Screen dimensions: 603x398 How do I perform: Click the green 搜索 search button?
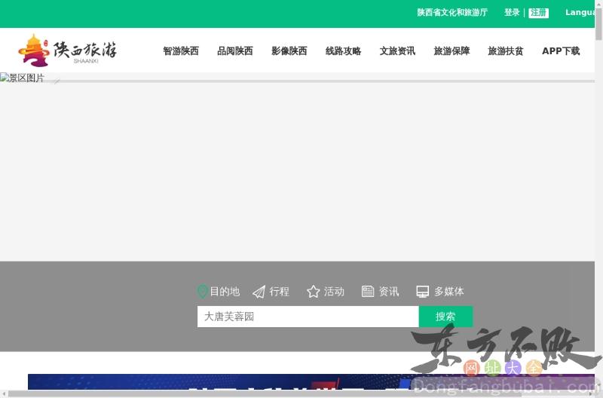click(445, 317)
